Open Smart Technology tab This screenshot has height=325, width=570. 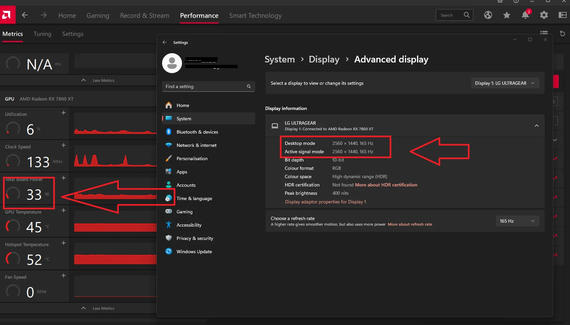(x=255, y=16)
